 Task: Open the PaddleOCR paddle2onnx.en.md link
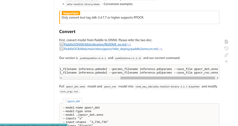click(x=111, y=49)
